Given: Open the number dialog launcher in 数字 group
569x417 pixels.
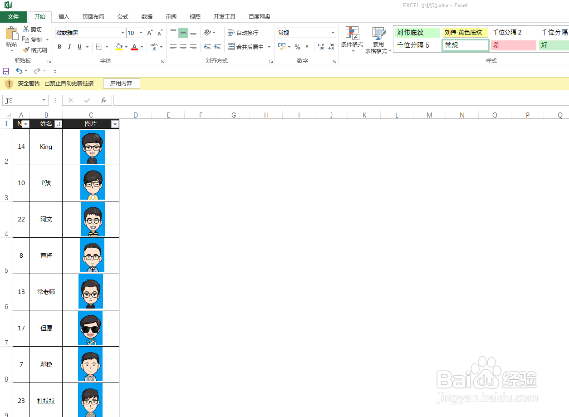Looking at the screenshot, I should click(334, 61).
